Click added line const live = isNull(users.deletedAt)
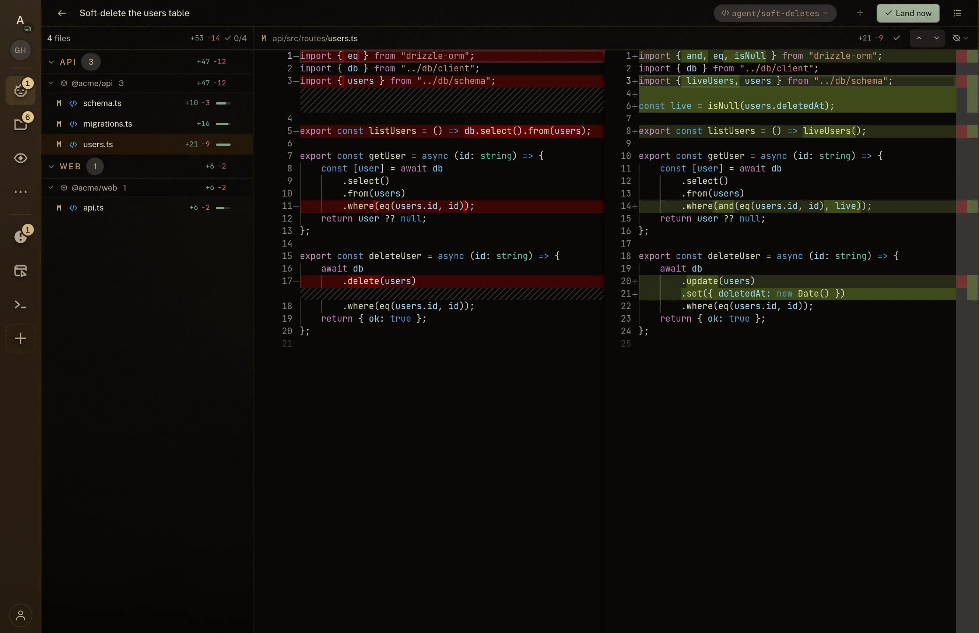 pyautogui.click(x=797, y=106)
